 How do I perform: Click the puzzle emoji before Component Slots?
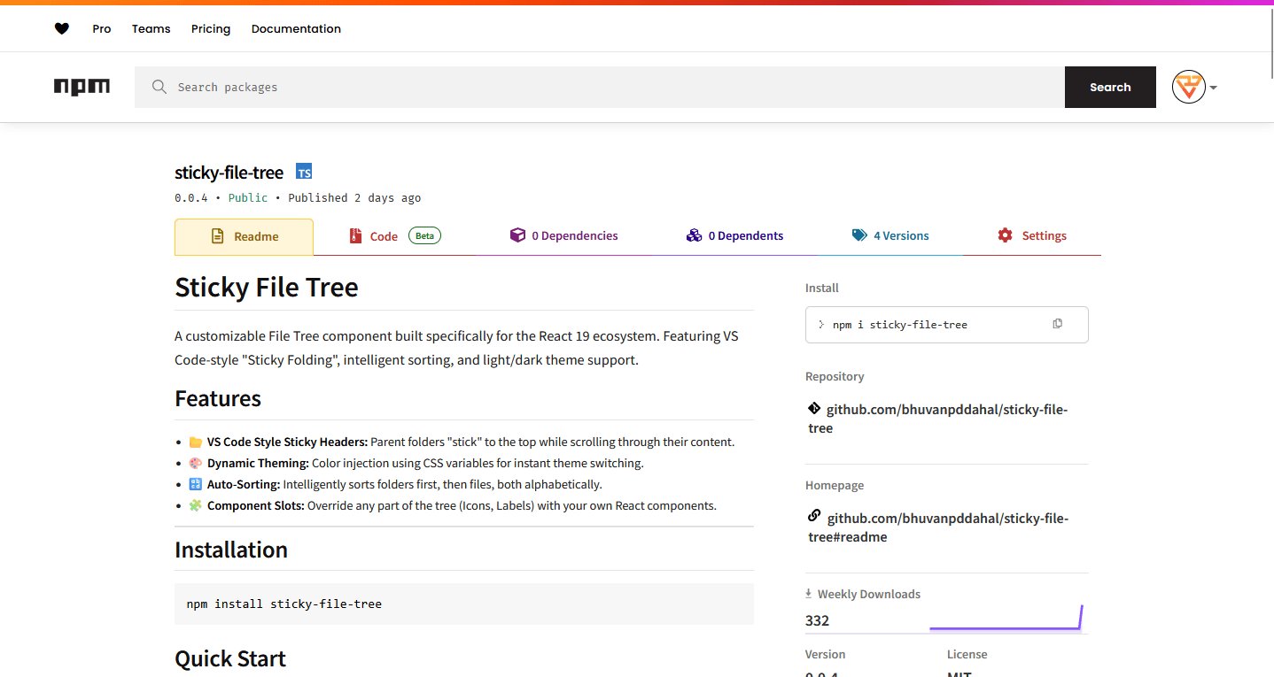[196, 505]
